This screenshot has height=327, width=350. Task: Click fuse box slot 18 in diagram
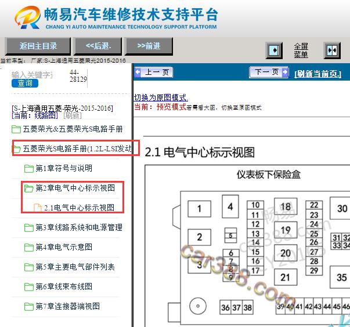[286, 206]
